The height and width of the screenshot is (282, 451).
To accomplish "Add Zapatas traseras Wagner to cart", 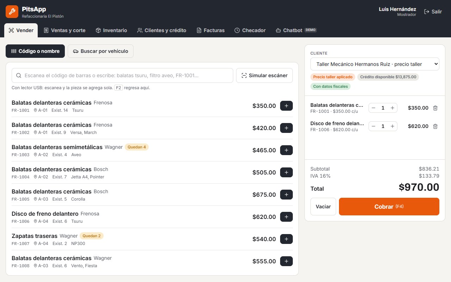I will (286, 239).
